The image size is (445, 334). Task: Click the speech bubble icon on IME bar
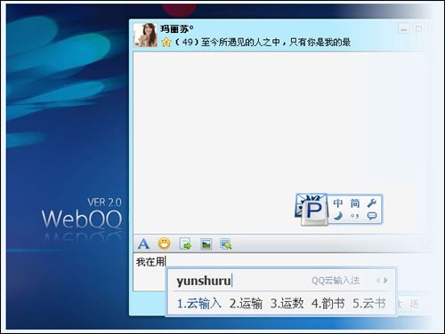click(372, 216)
